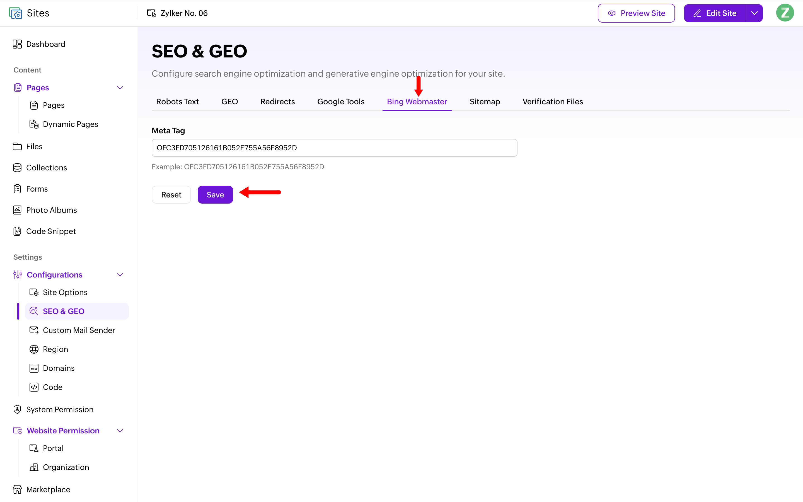Open Files via its folder icon
Screen dimensions: 803x502
pyautogui.click(x=17, y=146)
